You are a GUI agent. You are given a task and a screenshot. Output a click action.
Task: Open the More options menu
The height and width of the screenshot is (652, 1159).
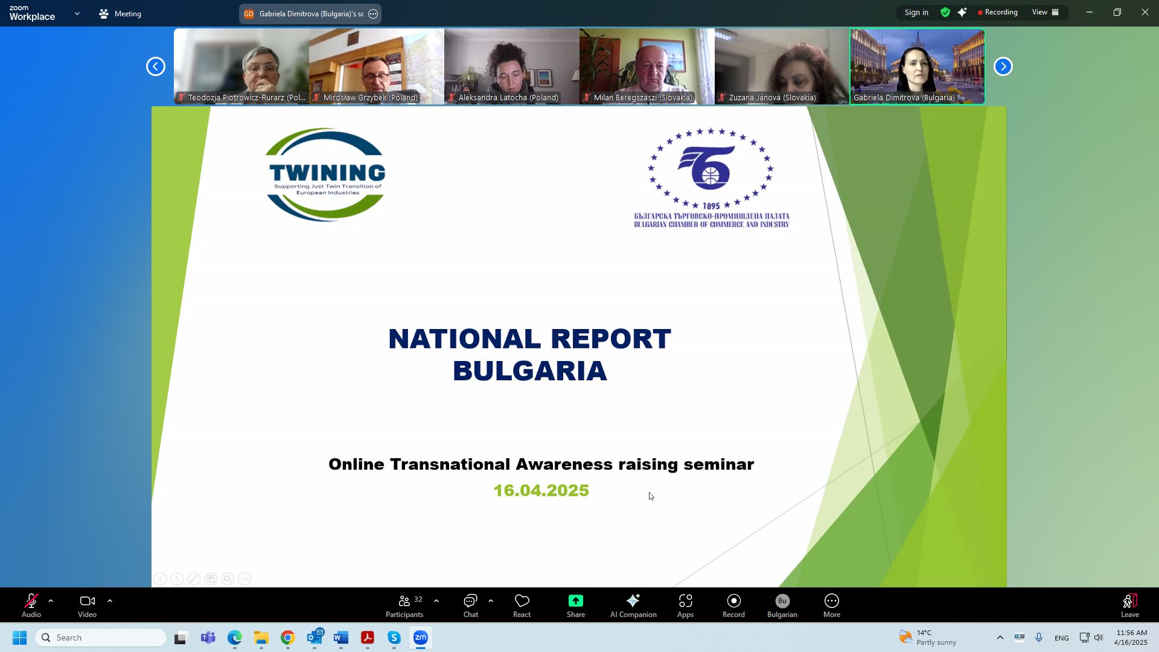pos(831,606)
